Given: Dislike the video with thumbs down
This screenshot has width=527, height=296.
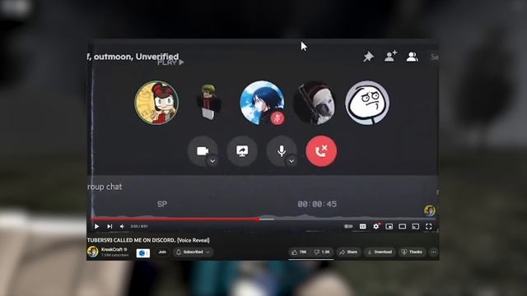Looking at the screenshot, I should click(x=322, y=252).
